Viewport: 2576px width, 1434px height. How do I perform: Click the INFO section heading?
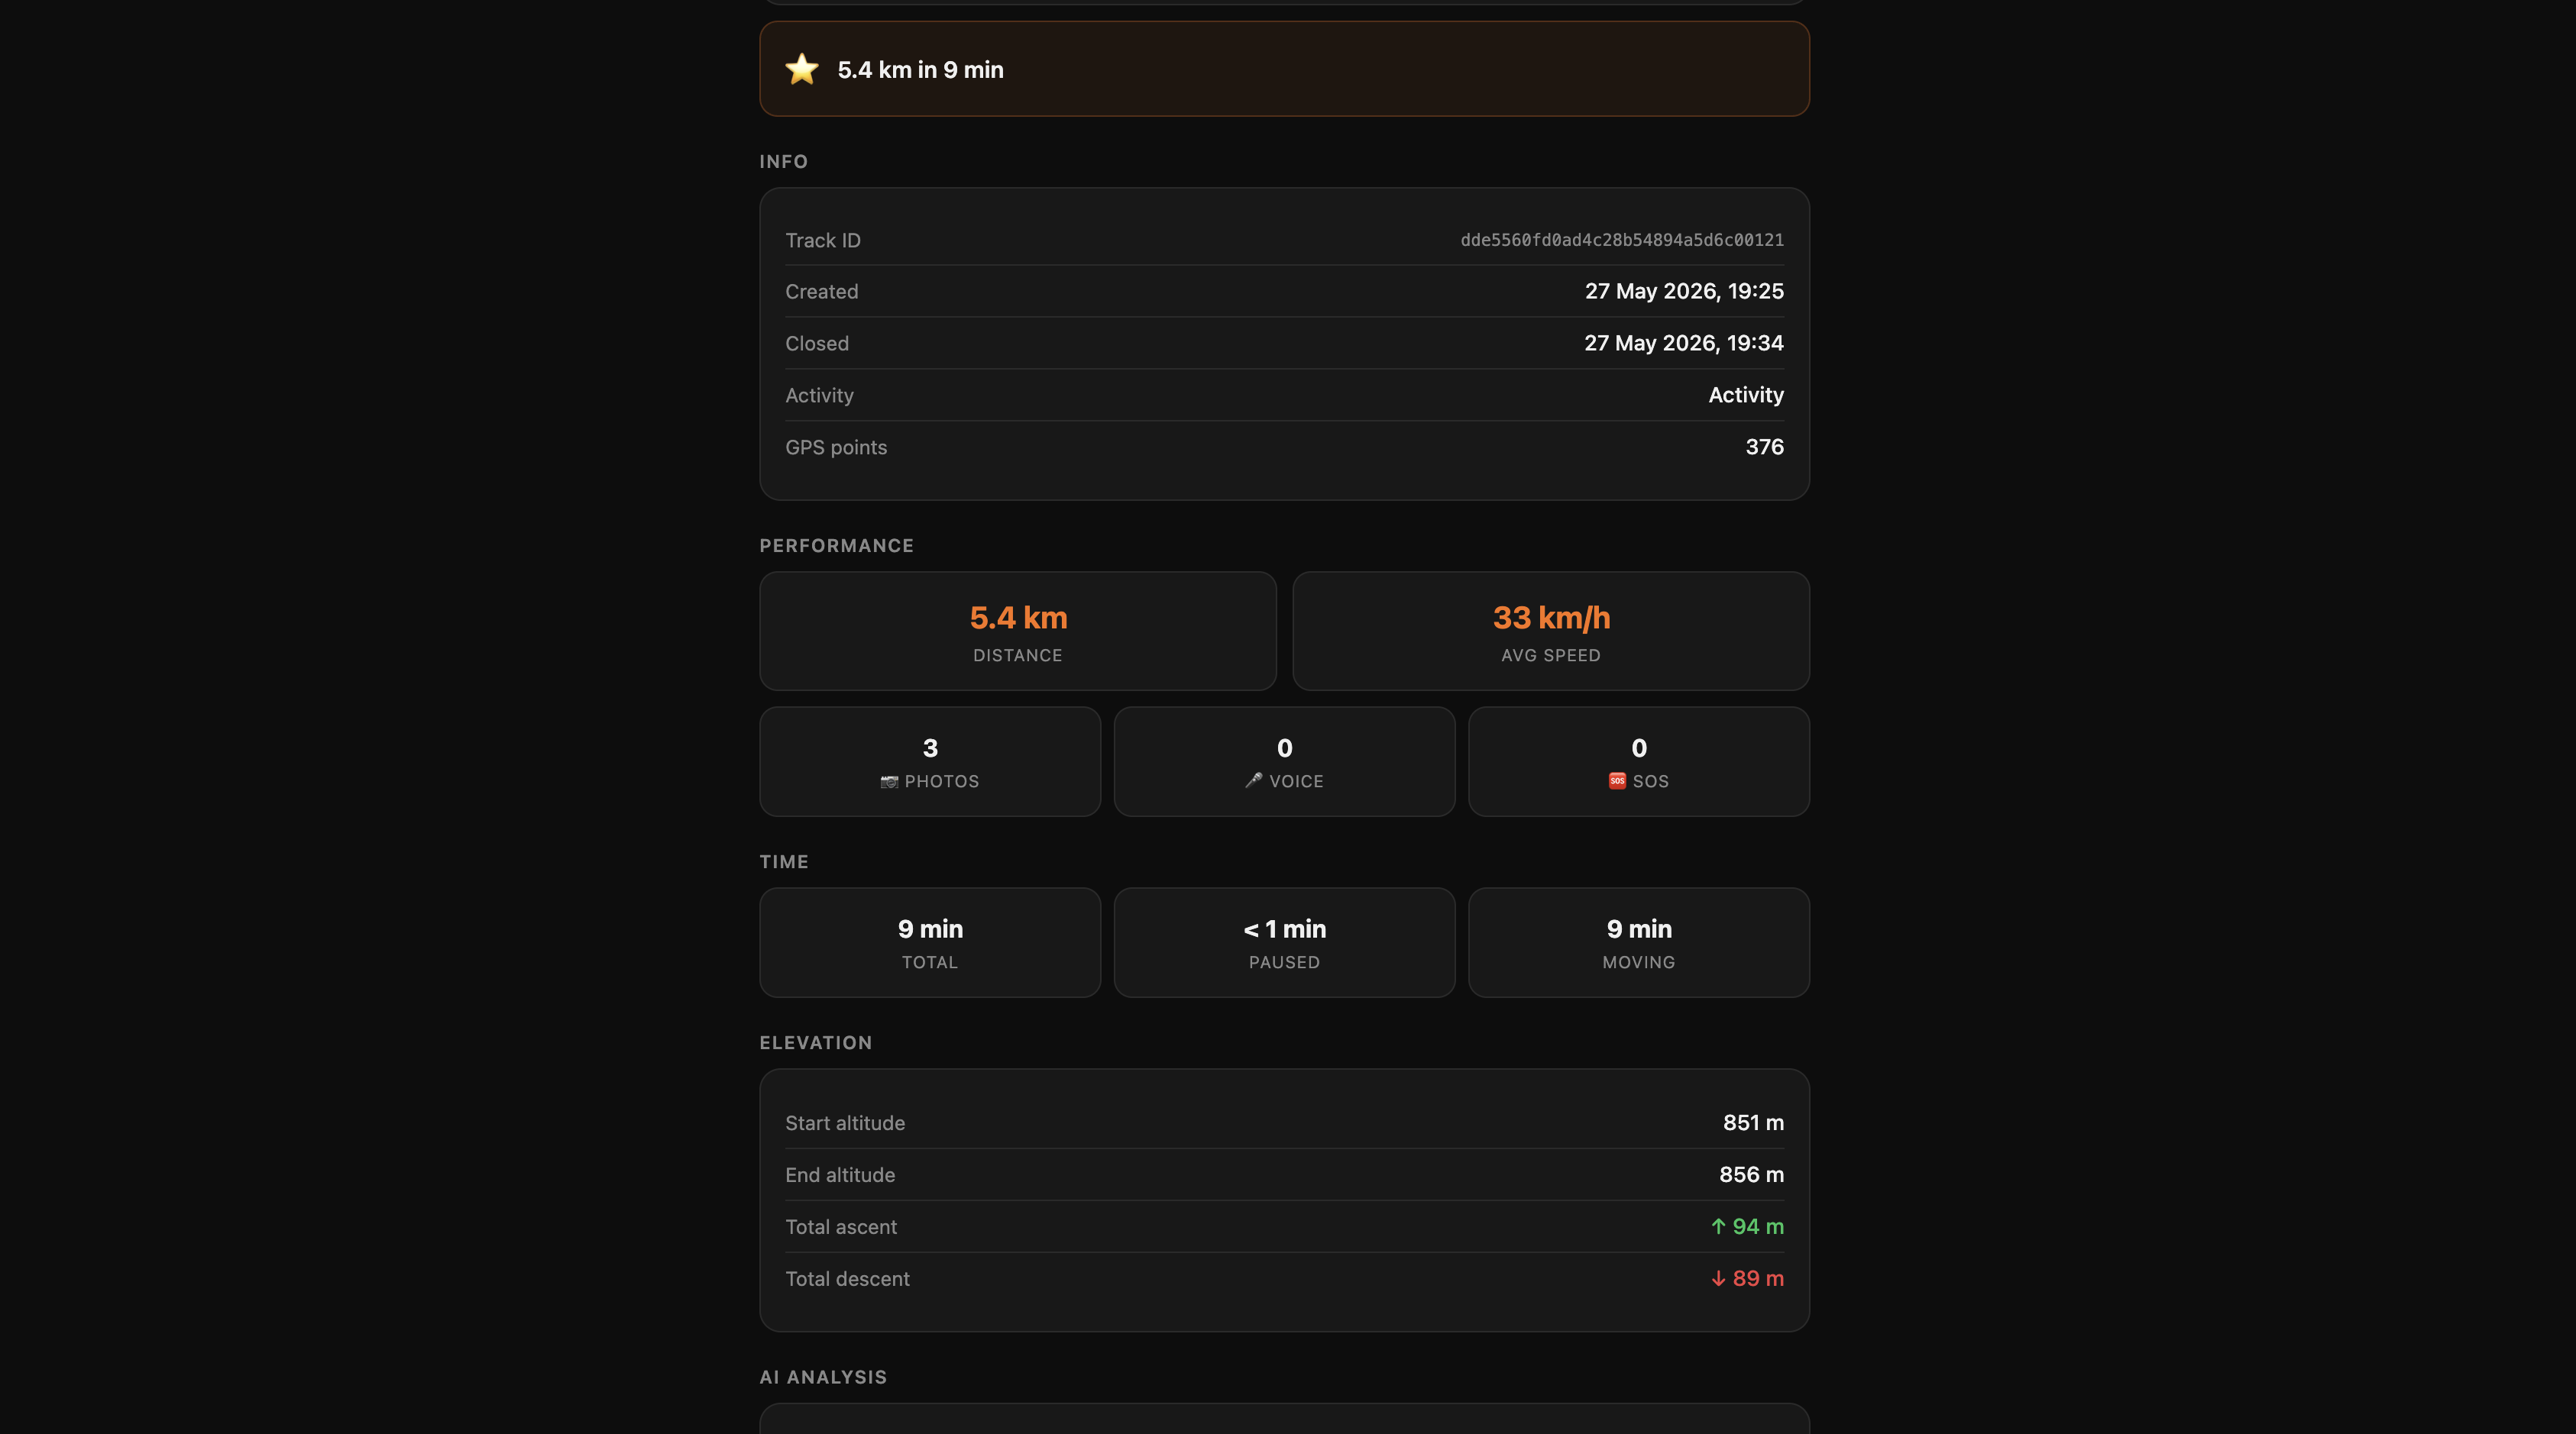[783, 161]
